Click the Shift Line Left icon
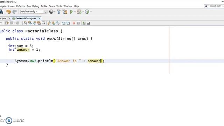This screenshot has width=224, height=126. click(64, 23)
